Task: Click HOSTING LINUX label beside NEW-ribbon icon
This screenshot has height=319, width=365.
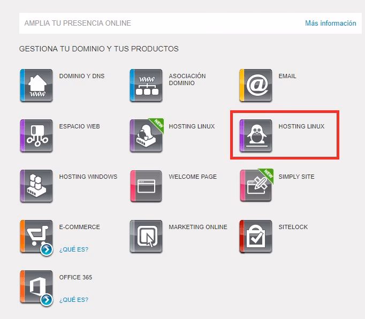Action: (192, 126)
